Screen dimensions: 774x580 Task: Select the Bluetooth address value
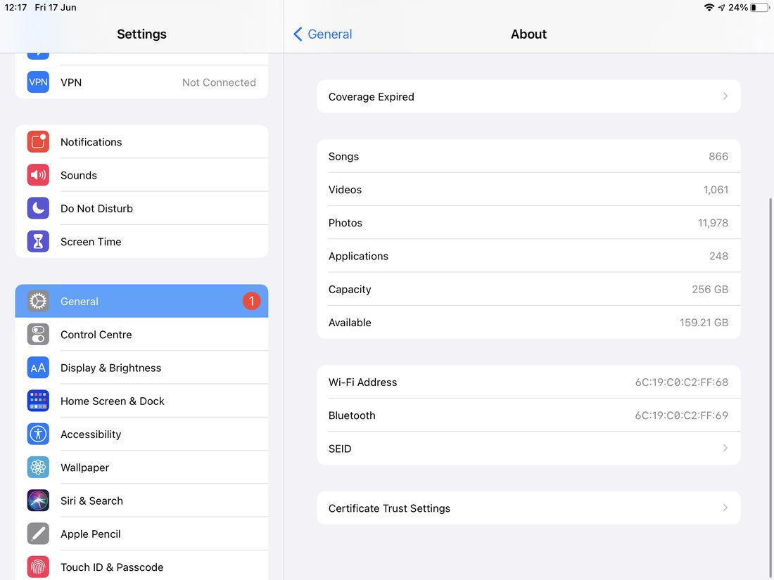[681, 415]
